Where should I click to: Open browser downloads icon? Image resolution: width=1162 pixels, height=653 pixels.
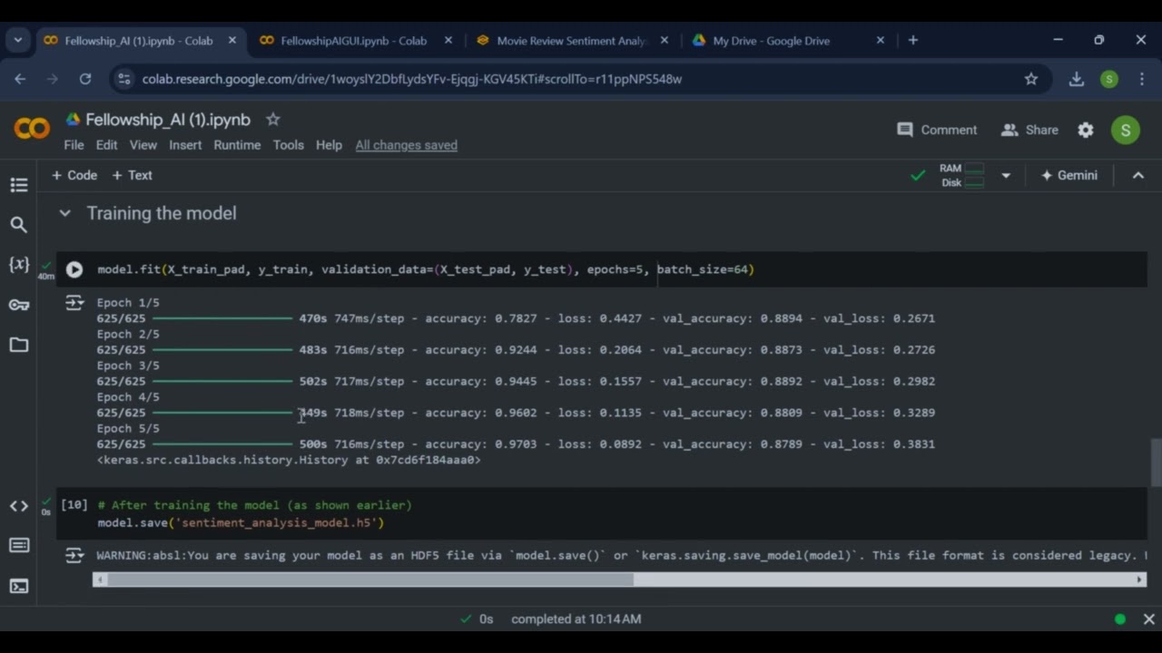point(1077,79)
